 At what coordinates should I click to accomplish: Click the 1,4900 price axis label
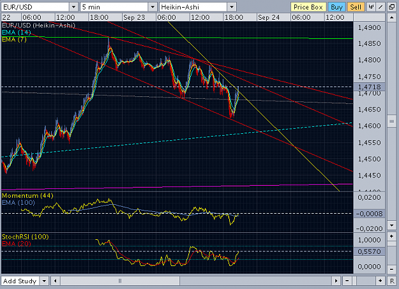(x=369, y=27)
